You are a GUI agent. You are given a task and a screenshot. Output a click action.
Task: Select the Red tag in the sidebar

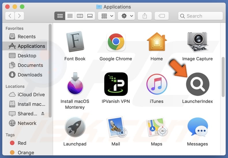25,143
